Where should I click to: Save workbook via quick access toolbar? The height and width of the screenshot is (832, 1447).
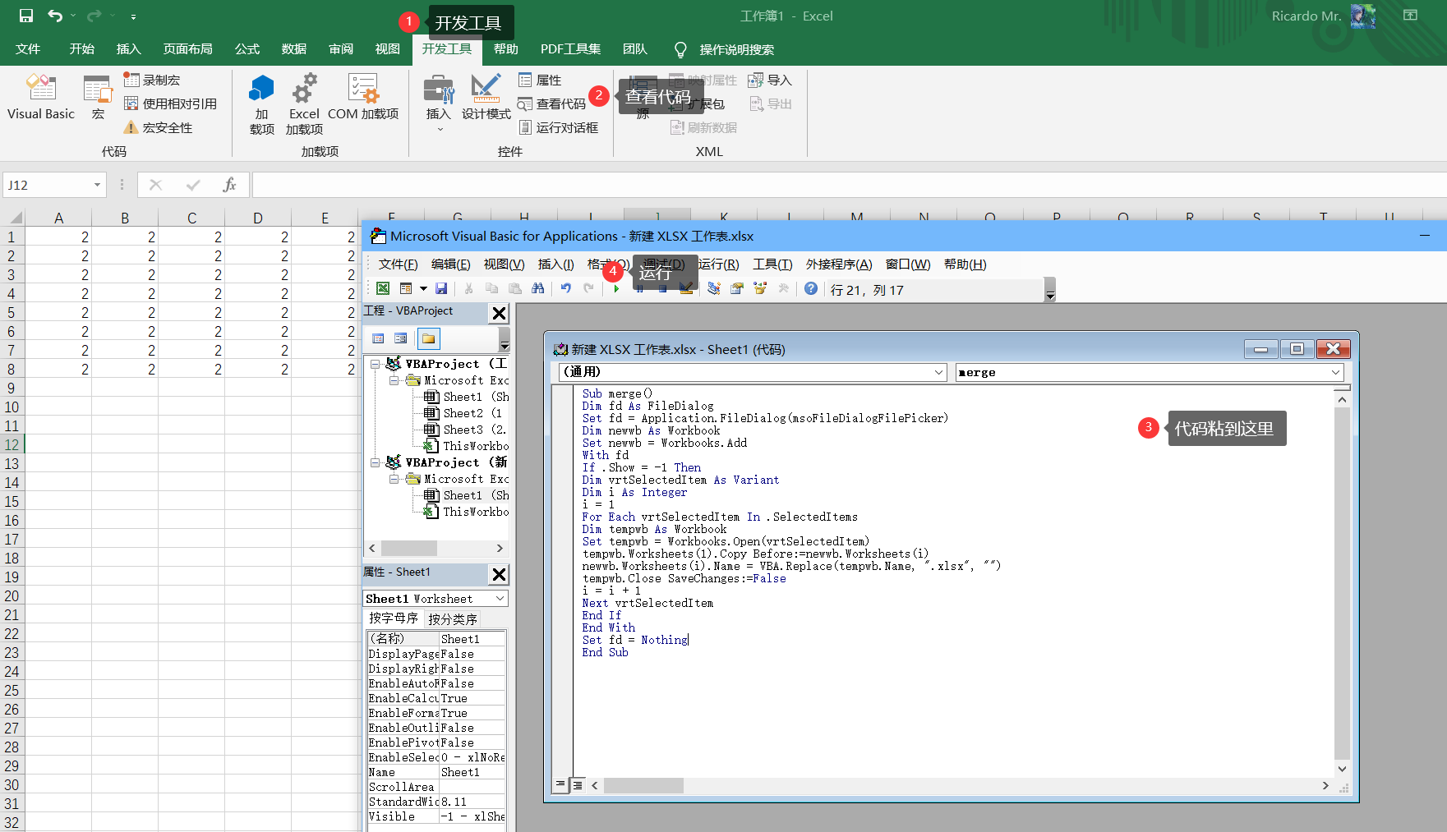25,16
